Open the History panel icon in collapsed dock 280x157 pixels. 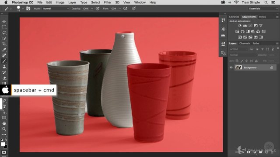(x=223, y=20)
